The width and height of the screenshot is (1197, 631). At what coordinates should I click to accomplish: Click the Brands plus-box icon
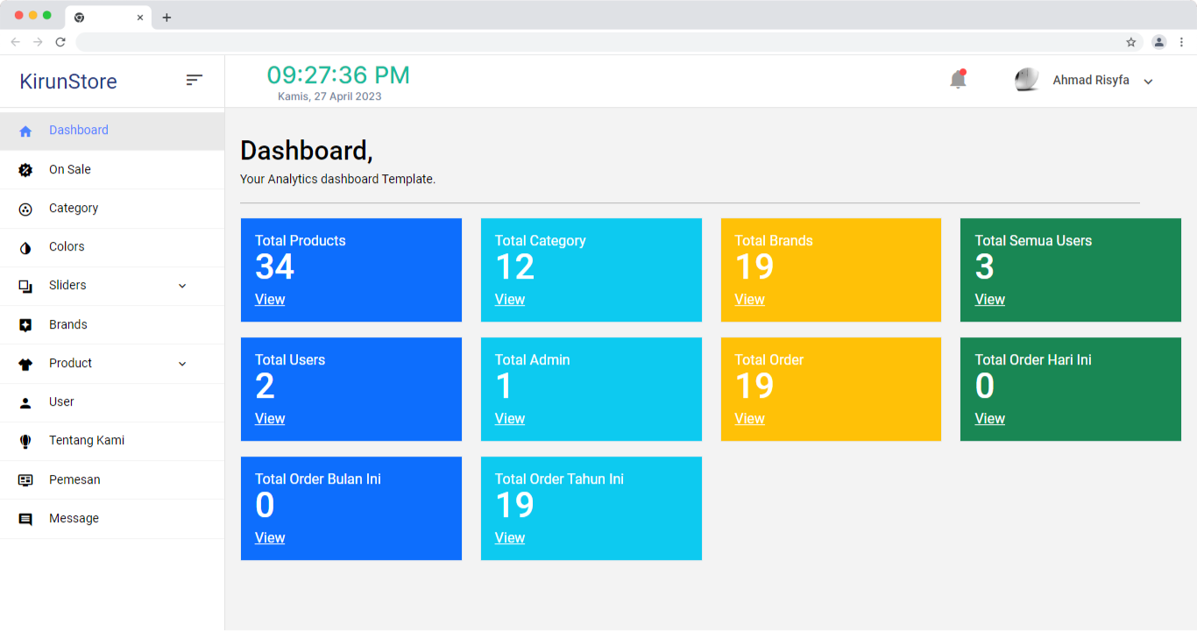click(x=25, y=325)
